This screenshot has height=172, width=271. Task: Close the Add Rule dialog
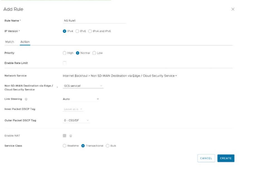(x=233, y=9)
